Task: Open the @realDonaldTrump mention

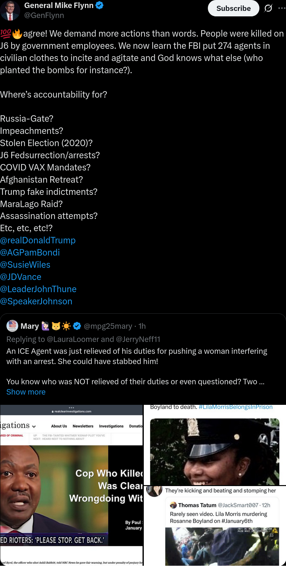Action: click(38, 240)
